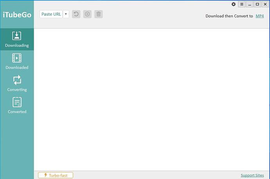The height and width of the screenshot is (179, 270).
Task: Switch to the Converted section
Action: [x=17, y=106]
